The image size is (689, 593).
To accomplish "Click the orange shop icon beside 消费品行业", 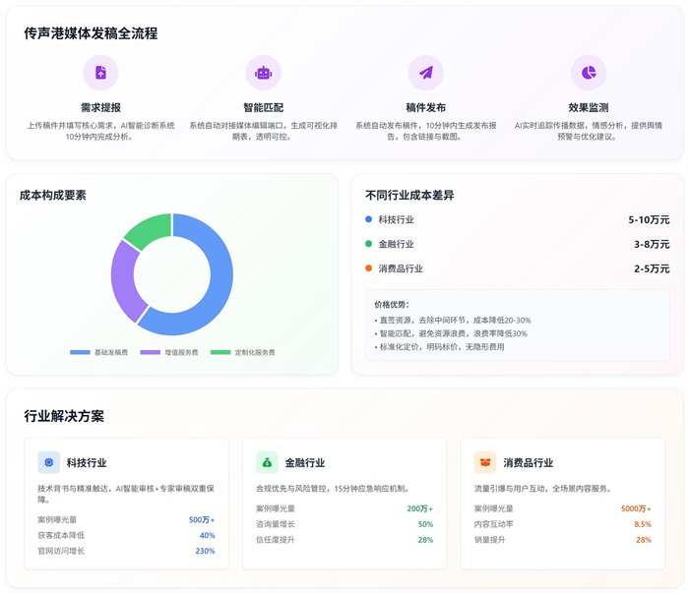I will (485, 462).
